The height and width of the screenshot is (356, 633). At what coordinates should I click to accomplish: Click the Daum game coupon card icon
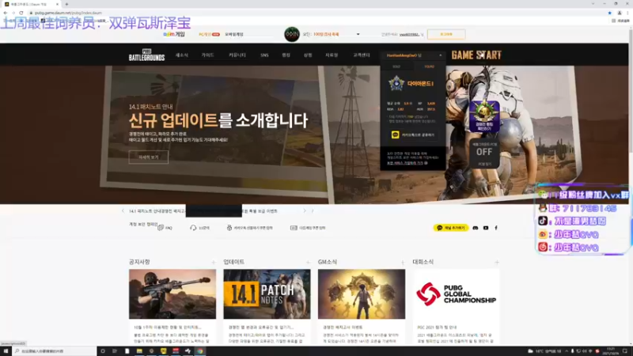point(294,228)
